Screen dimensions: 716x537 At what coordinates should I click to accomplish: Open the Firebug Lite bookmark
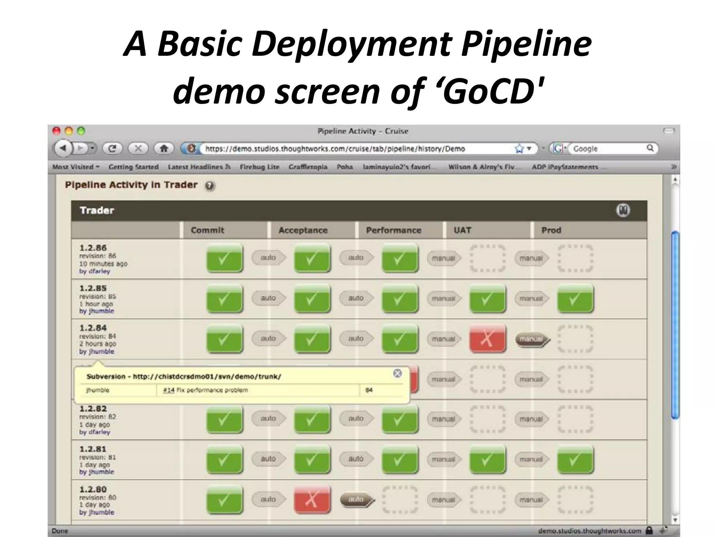click(x=259, y=167)
